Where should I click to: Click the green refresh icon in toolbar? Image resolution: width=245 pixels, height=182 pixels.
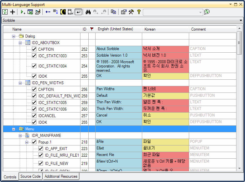click(5, 12)
